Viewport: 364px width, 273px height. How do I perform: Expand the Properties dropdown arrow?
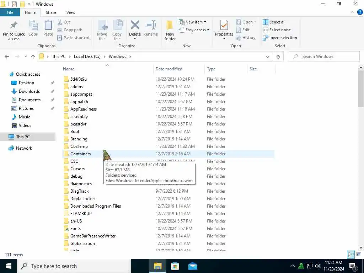(x=224, y=39)
